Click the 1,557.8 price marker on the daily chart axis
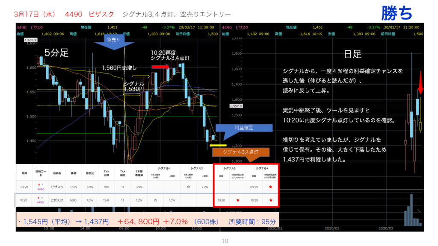 point(236,106)
